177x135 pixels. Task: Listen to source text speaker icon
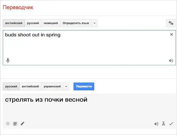click(x=171, y=61)
